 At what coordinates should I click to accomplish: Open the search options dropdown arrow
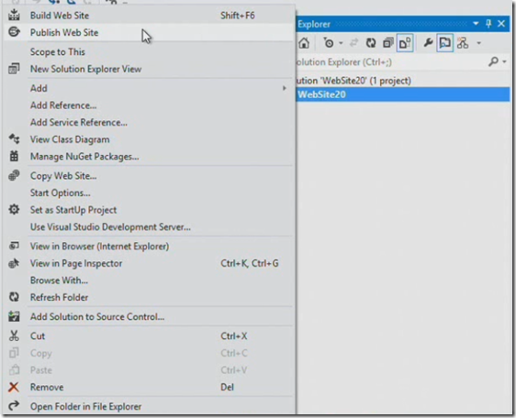tap(504, 61)
